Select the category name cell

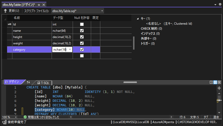coord(32,50)
